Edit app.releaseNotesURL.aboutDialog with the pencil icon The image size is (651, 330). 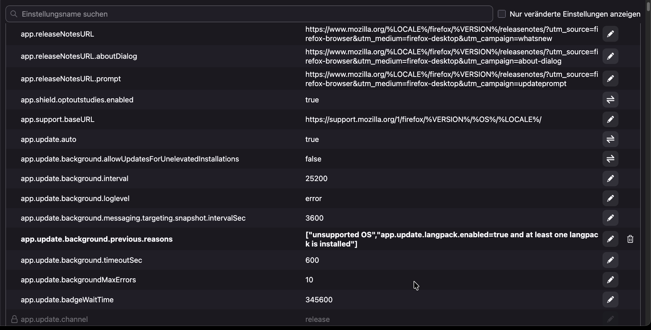[610, 56]
